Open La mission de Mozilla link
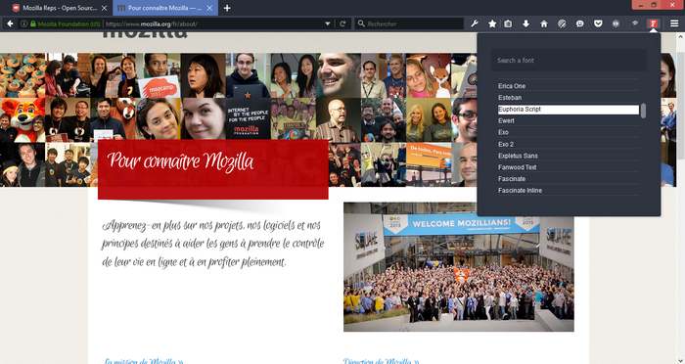 (144, 361)
